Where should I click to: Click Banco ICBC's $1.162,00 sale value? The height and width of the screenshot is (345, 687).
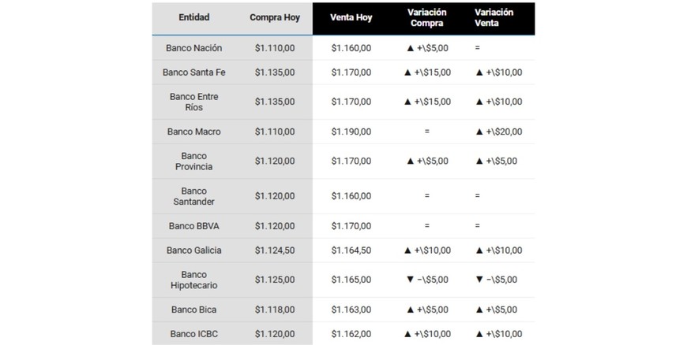coord(351,333)
